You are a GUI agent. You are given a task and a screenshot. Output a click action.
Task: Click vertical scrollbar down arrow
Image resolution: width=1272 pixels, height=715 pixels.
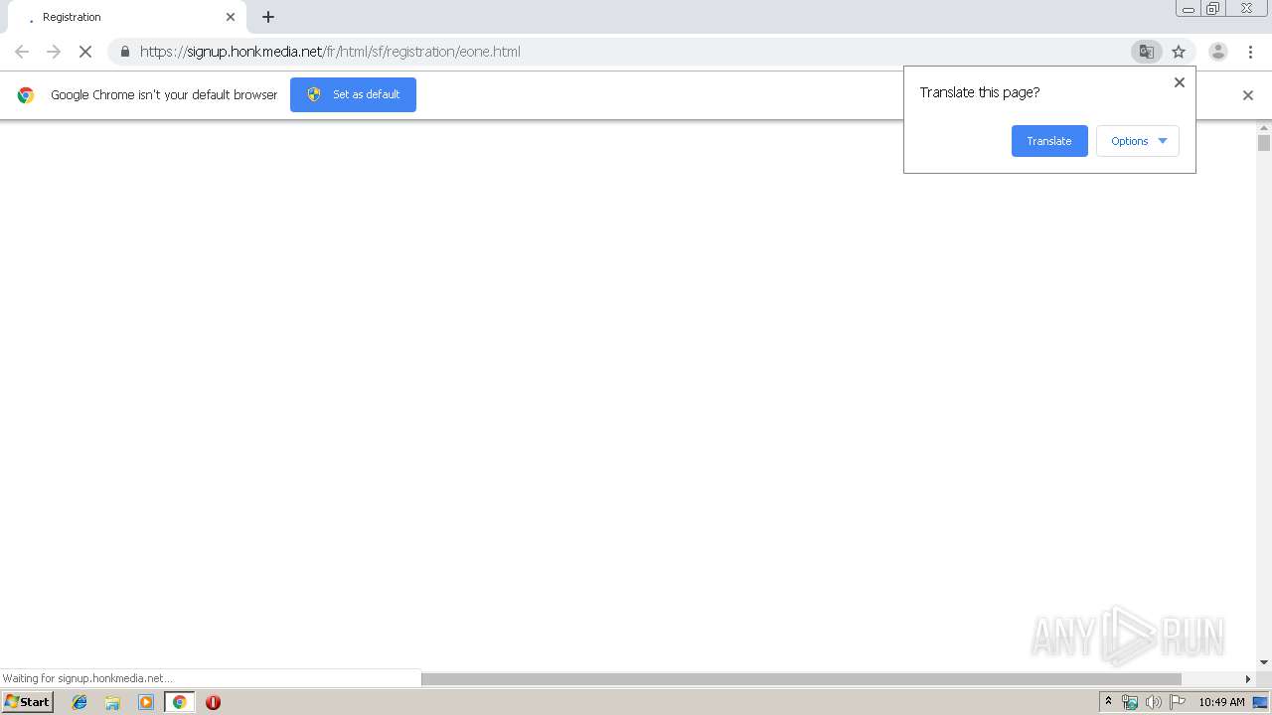pos(1264,662)
